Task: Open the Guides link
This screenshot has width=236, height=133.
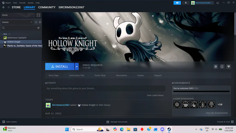Action: pos(141,75)
